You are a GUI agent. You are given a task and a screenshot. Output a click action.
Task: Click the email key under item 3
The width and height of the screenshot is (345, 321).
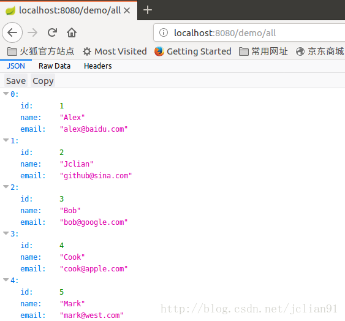click(33, 269)
